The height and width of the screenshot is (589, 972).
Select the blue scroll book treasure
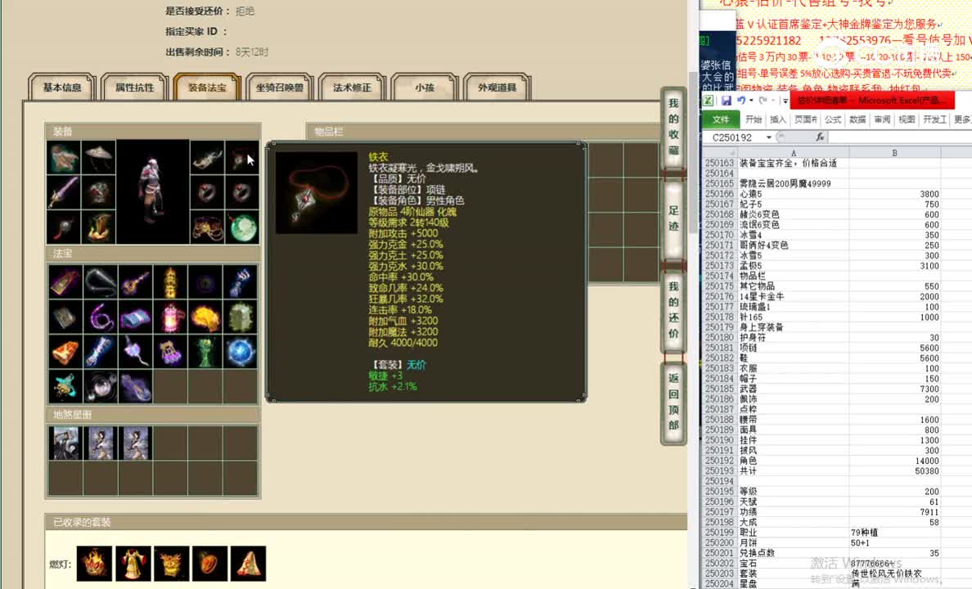[x=136, y=317]
